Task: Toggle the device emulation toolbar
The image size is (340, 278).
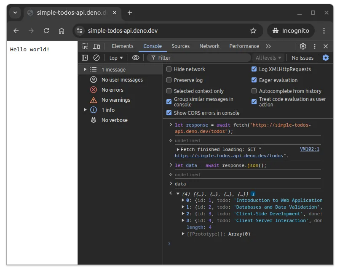Action: pos(96,46)
